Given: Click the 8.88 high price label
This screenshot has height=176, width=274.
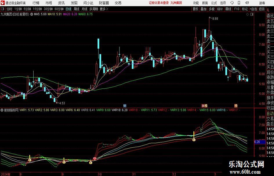Looking at the screenshot, I should pos(215,19).
